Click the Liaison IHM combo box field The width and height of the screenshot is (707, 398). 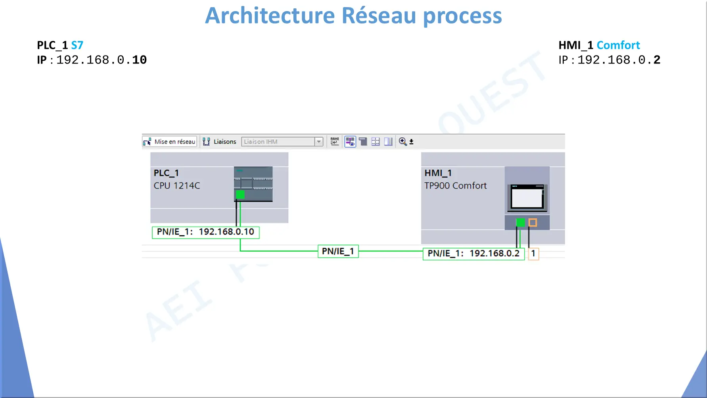coord(282,142)
